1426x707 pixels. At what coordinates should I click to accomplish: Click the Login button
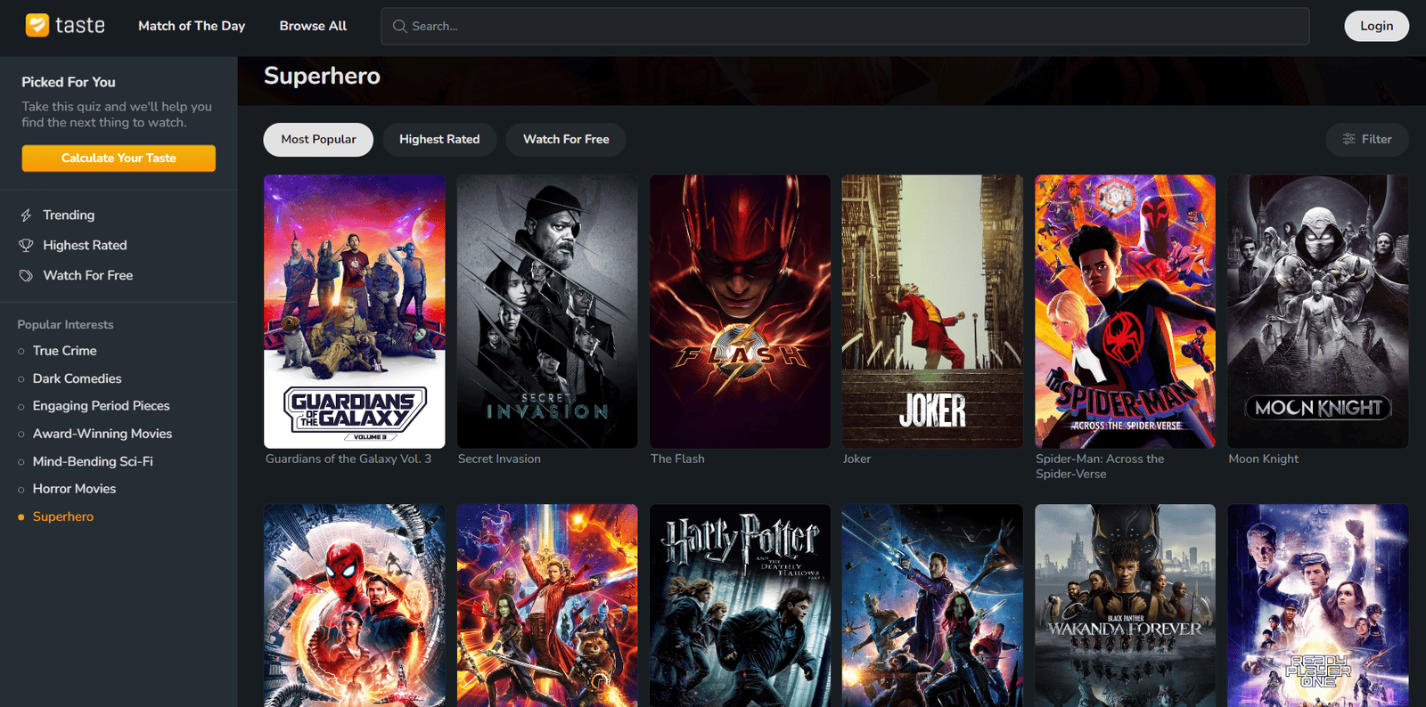tap(1376, 26)
